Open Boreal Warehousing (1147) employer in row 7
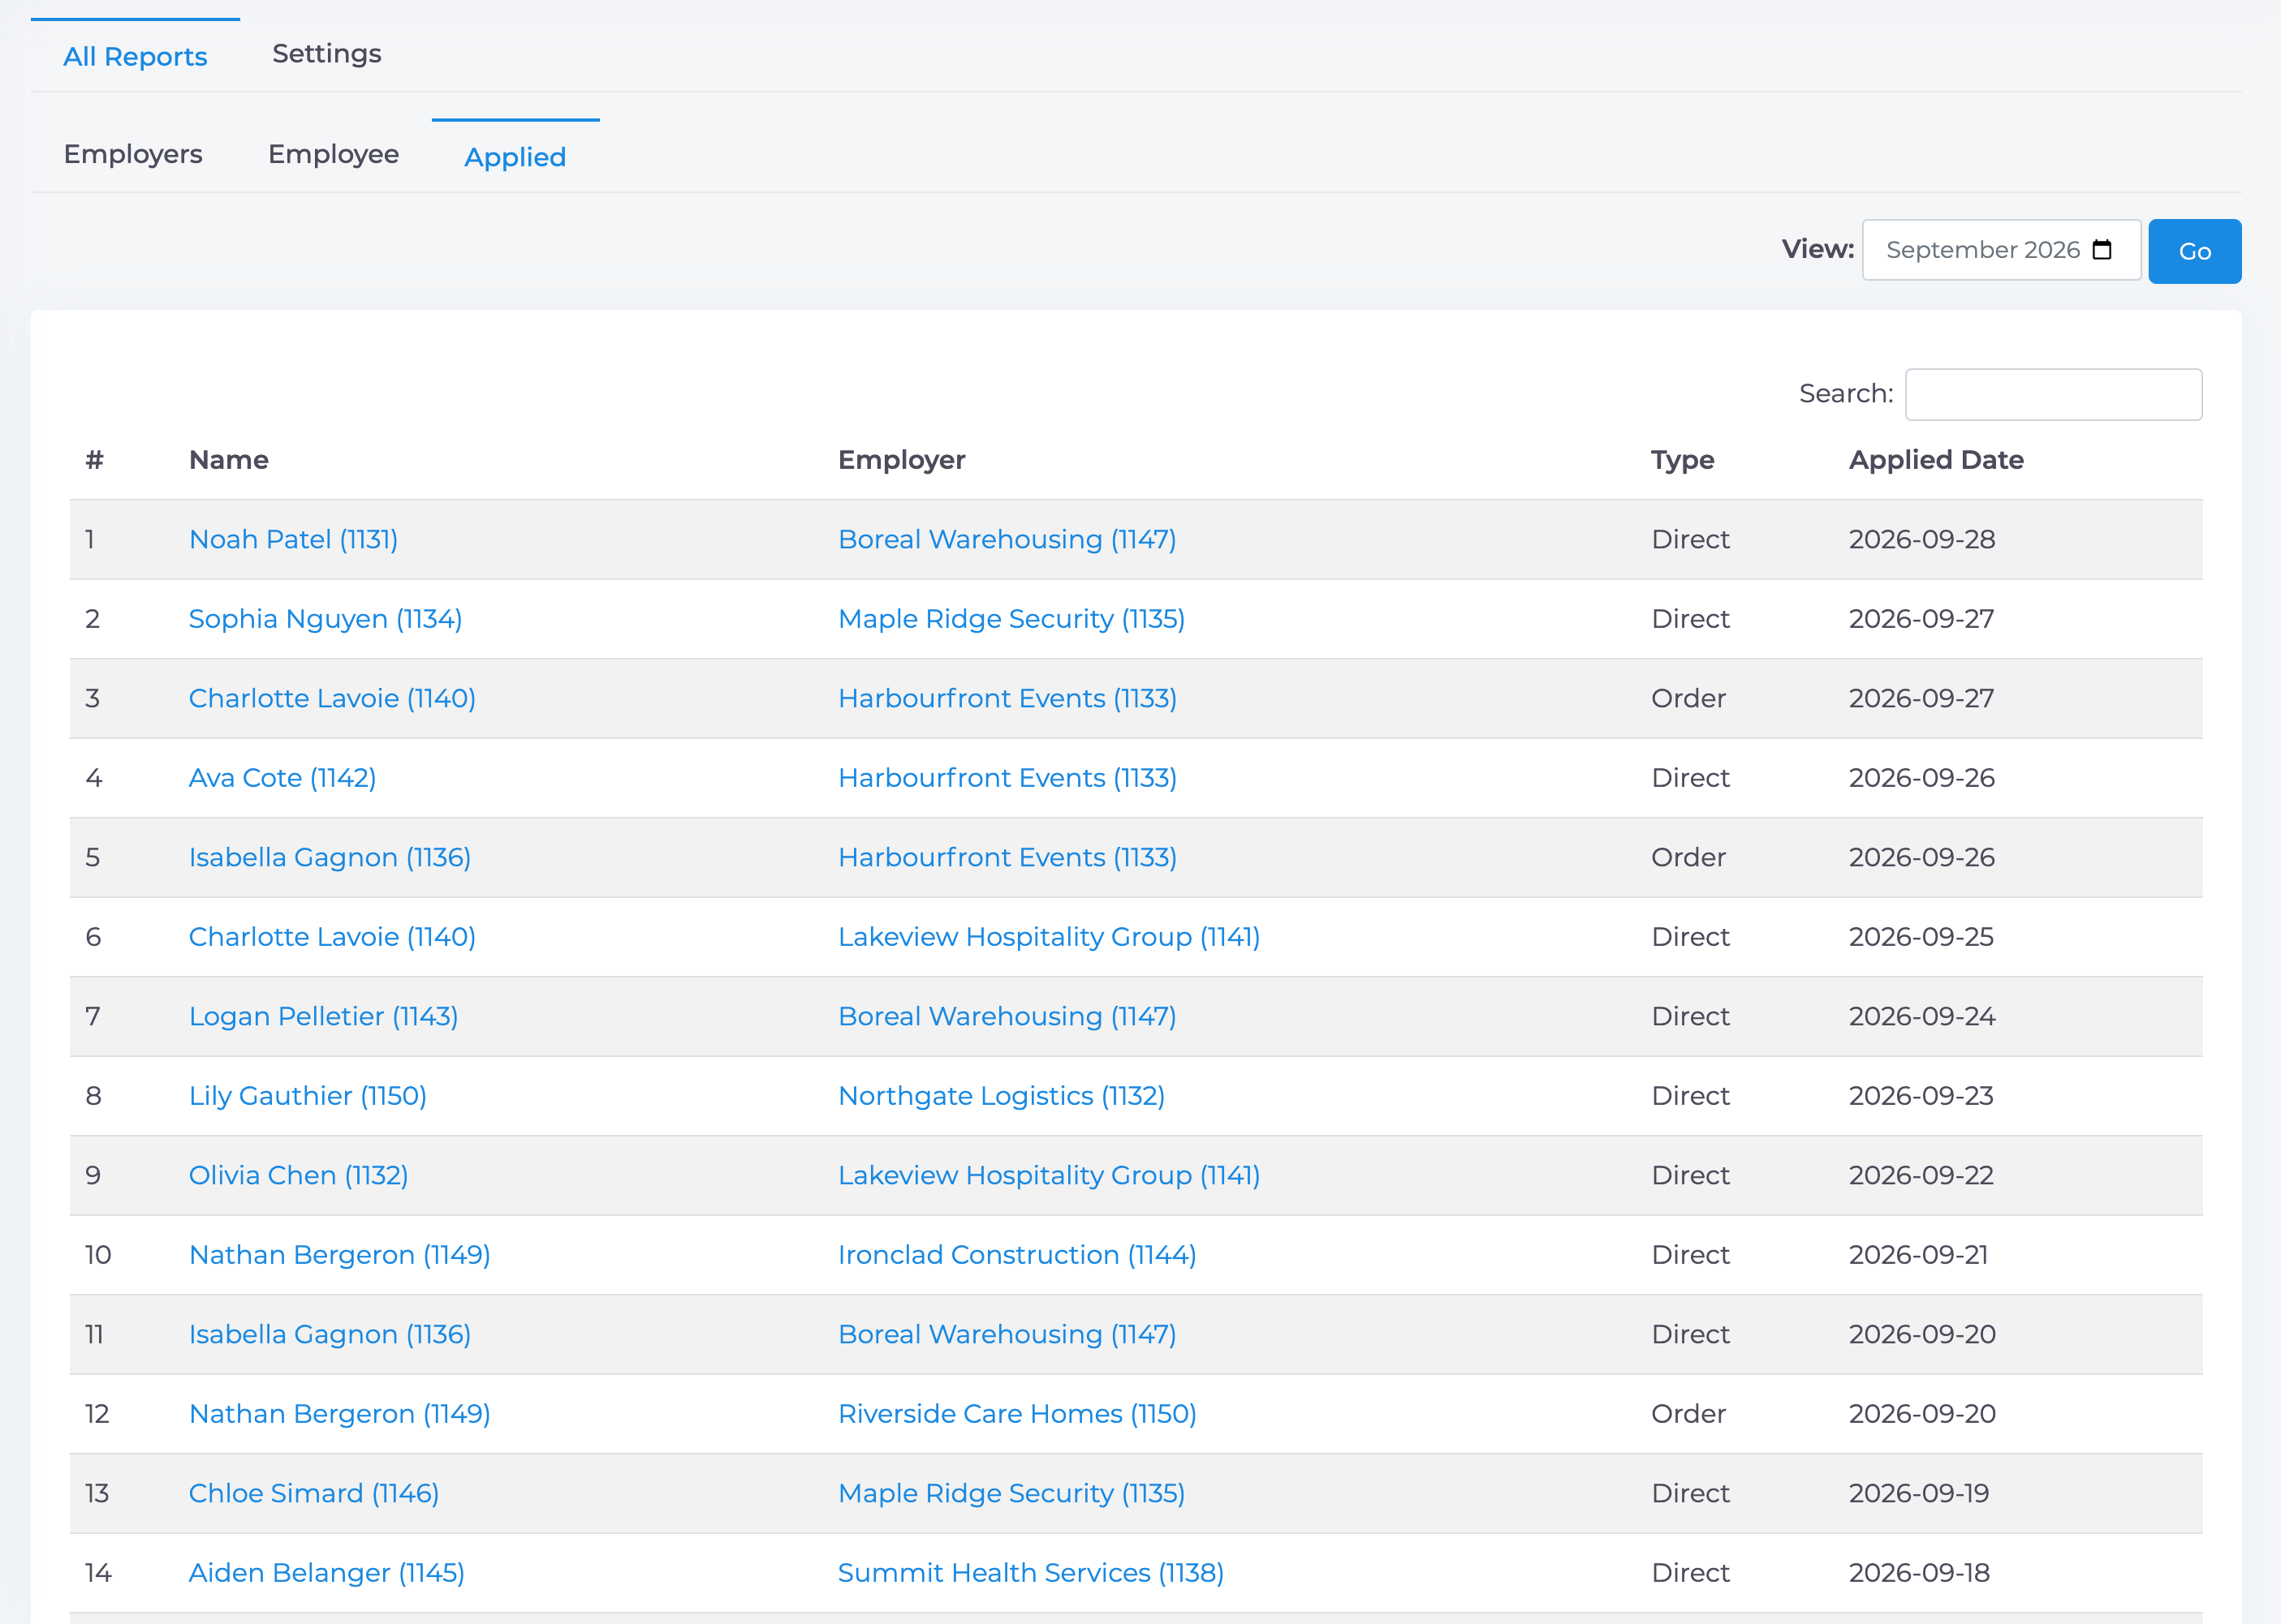Viewport: 2281px width, 1624px height. pyautogui.click(x=1007, y=1016)
